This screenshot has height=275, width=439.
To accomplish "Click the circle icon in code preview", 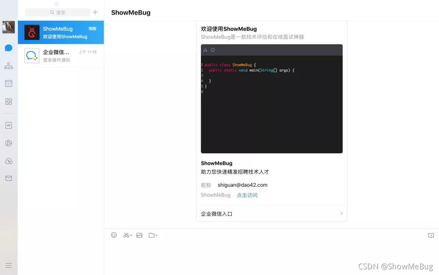I will [x=213, y=50].
